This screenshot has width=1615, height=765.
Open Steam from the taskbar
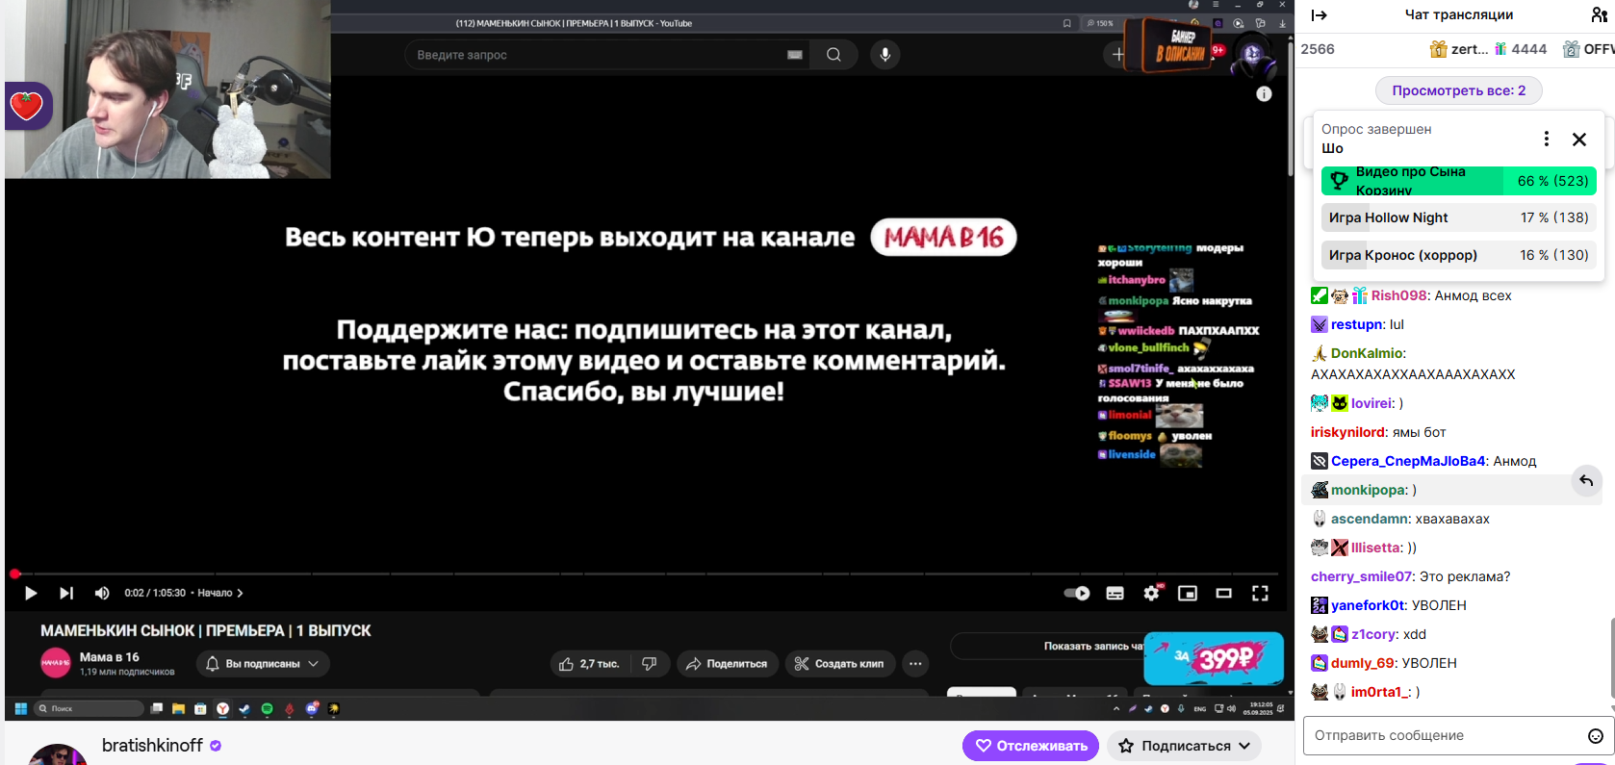coord(244,709)
